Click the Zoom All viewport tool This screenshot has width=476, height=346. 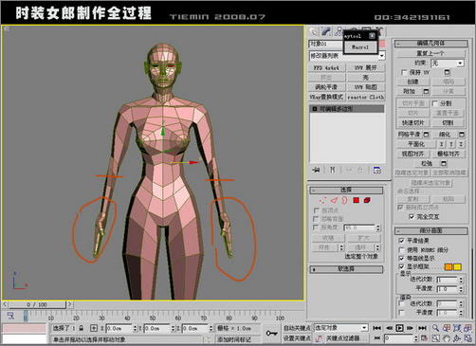[x=447, y=328]
